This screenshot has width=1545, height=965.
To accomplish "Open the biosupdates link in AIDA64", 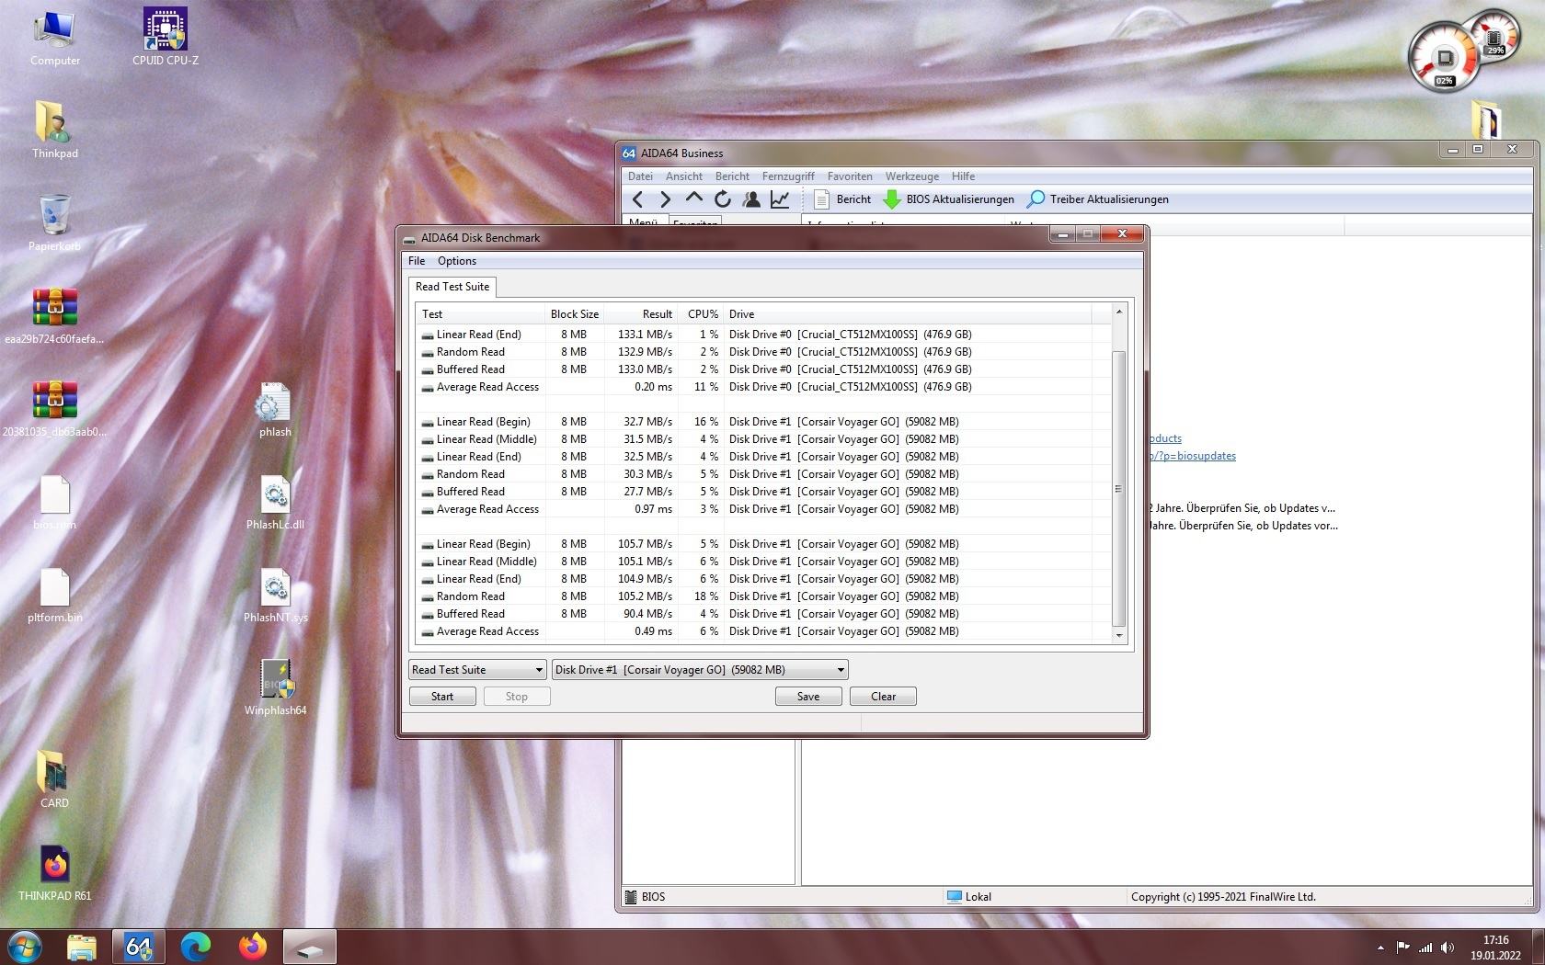I will [1193, 456].
